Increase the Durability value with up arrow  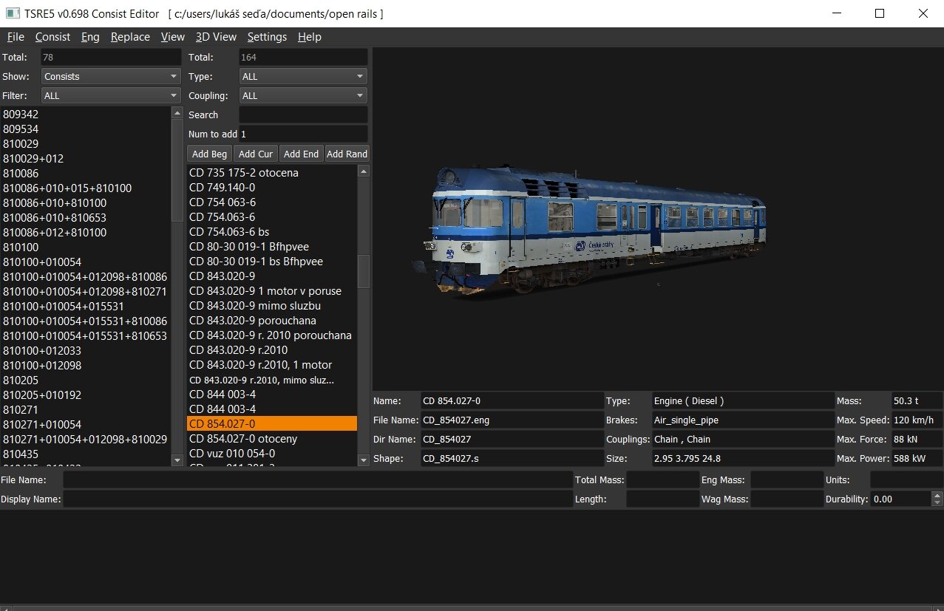click(937, 496)
